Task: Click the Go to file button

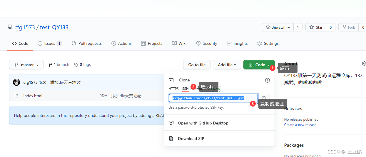Action: pyautogui.click(x=197, y=65)
